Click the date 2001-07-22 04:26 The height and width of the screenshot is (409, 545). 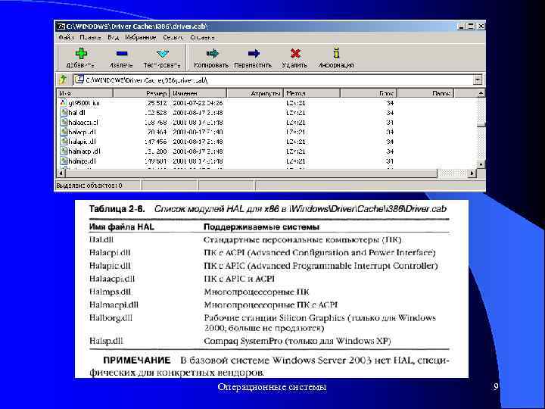pyautogui.click(x=198, y=103)
